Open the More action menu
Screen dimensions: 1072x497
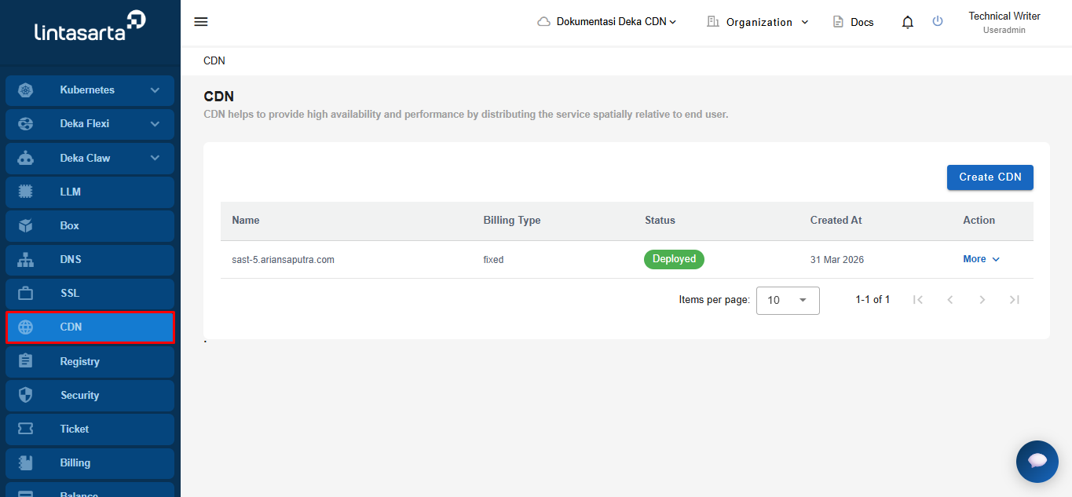tap(982, 259)
